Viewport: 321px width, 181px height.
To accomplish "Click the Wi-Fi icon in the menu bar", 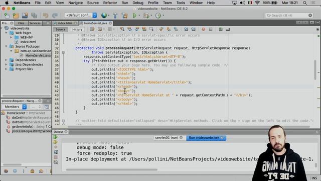I will (257, 3).
